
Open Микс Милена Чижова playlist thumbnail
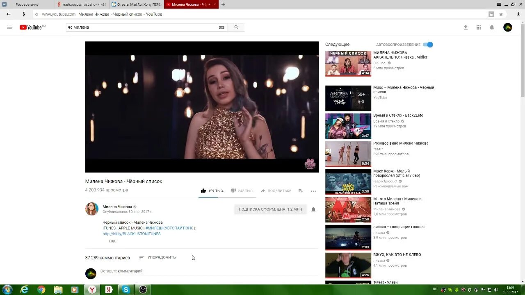[348, 98]
